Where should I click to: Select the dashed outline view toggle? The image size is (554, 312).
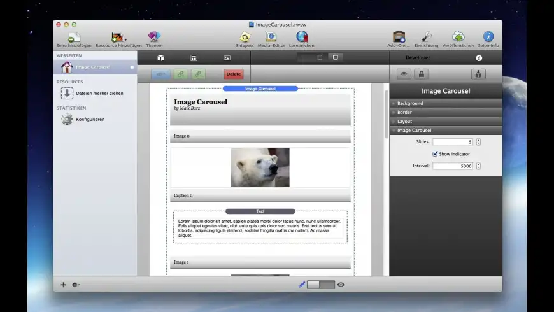[x=320, y=57]
